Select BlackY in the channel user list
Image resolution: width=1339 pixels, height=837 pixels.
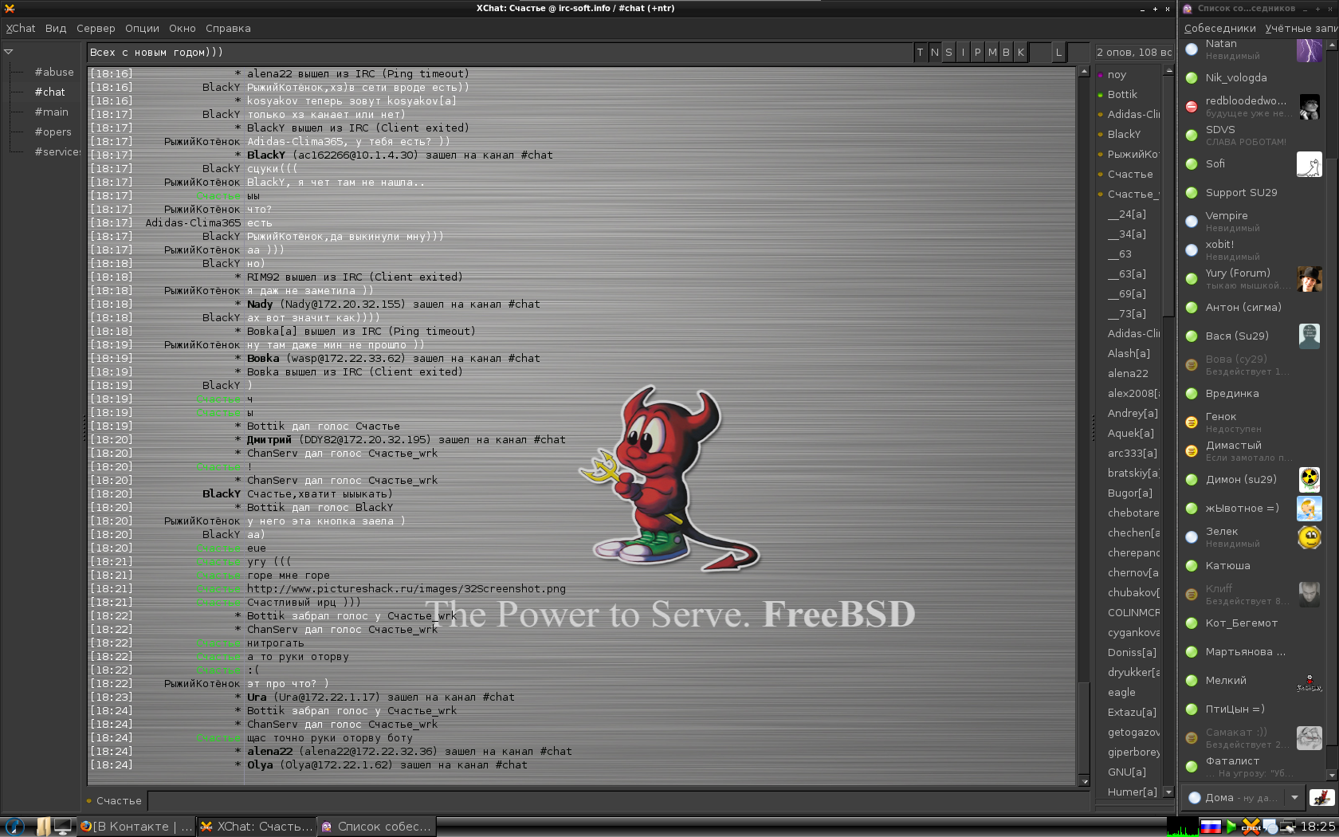point(1124,135)
